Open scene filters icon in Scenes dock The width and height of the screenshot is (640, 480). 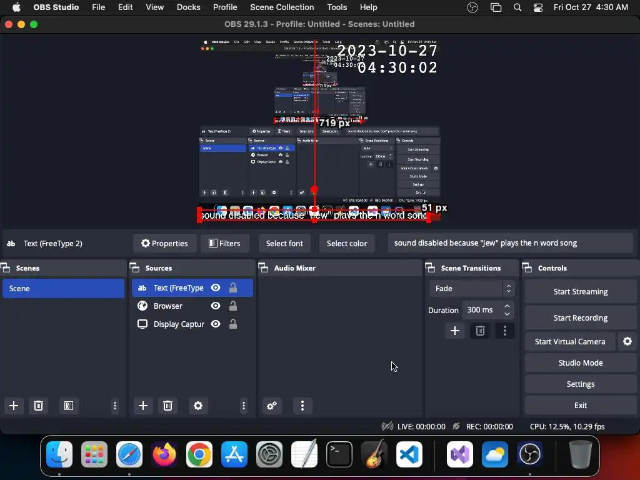pyautogui.click(x=69, y=406)
